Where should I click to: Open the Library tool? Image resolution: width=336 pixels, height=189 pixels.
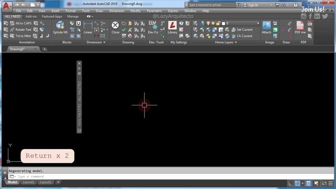coord(172,28)
